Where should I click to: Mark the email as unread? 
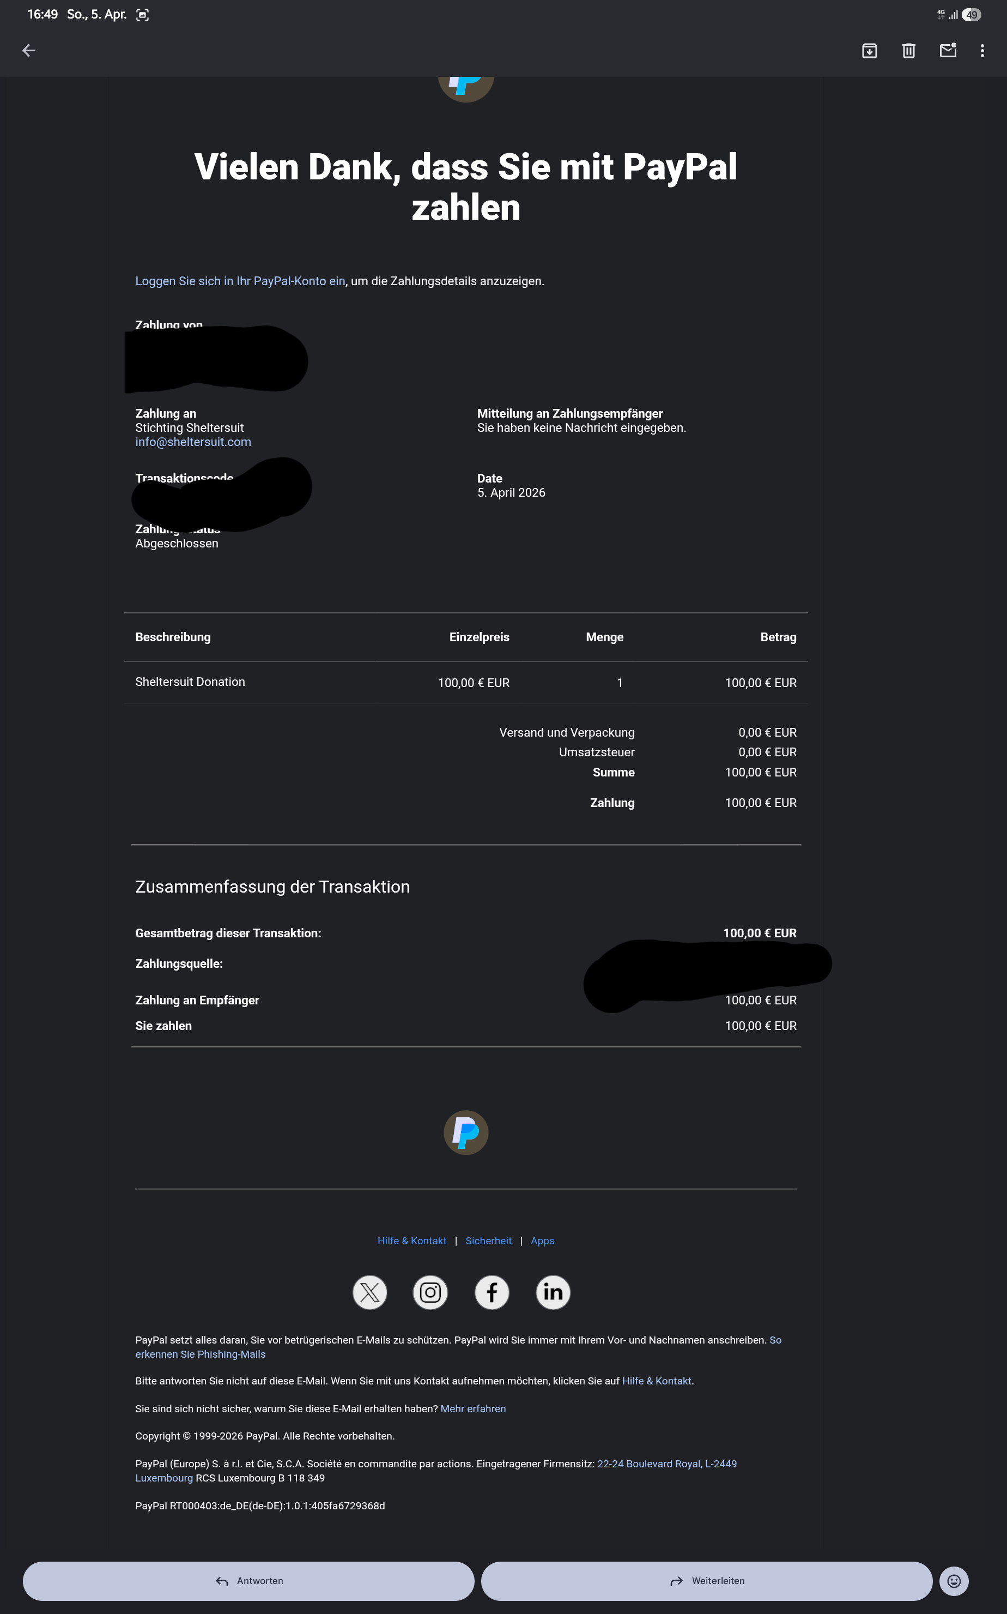(948, 50)
